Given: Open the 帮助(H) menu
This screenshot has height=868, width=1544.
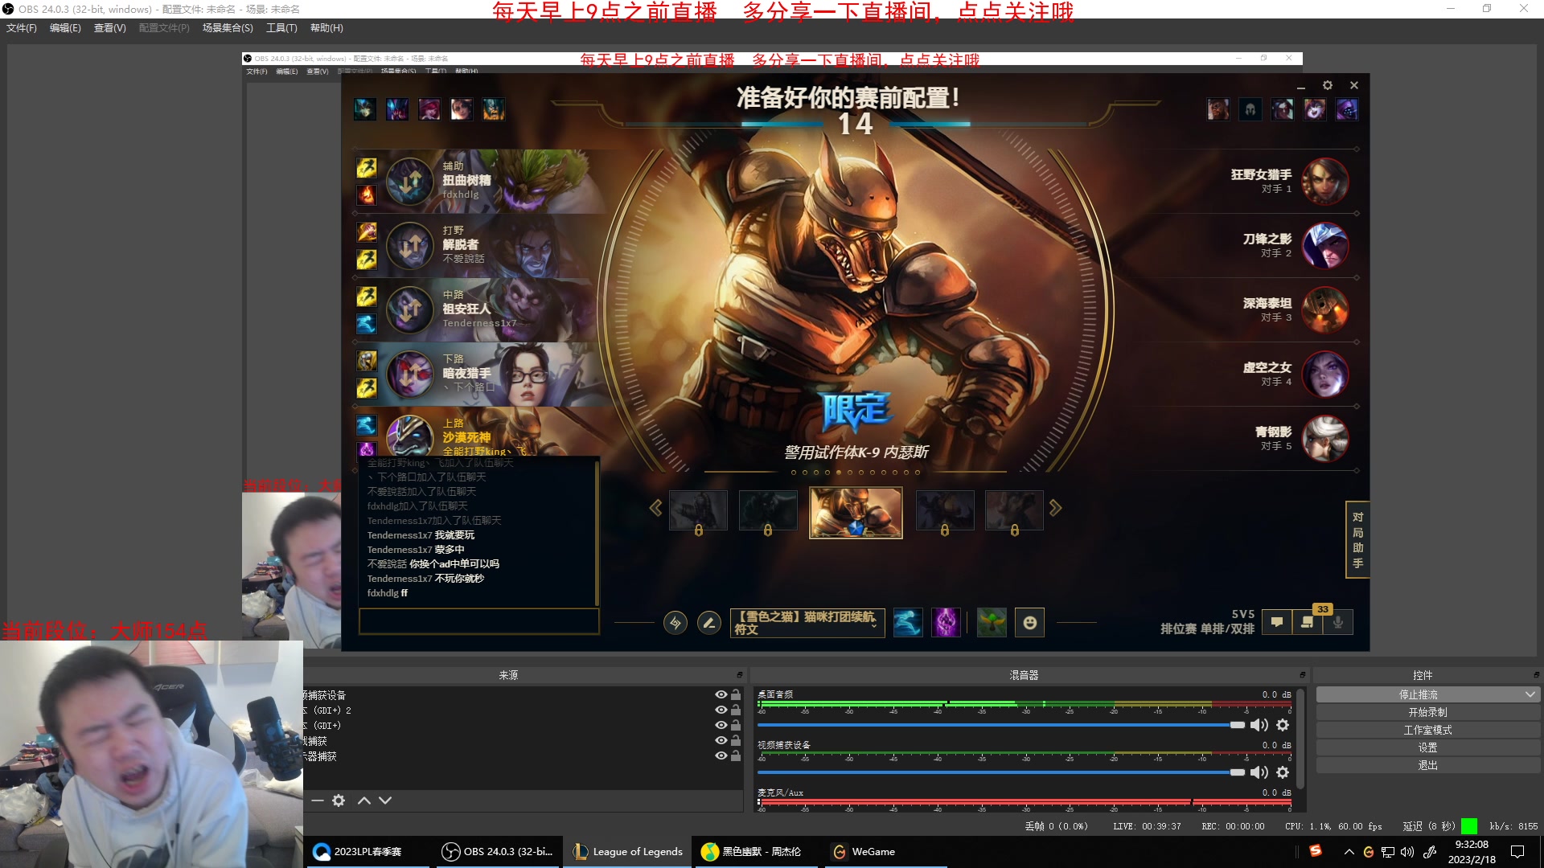Looking at the screenshot, I should [326, 28].
